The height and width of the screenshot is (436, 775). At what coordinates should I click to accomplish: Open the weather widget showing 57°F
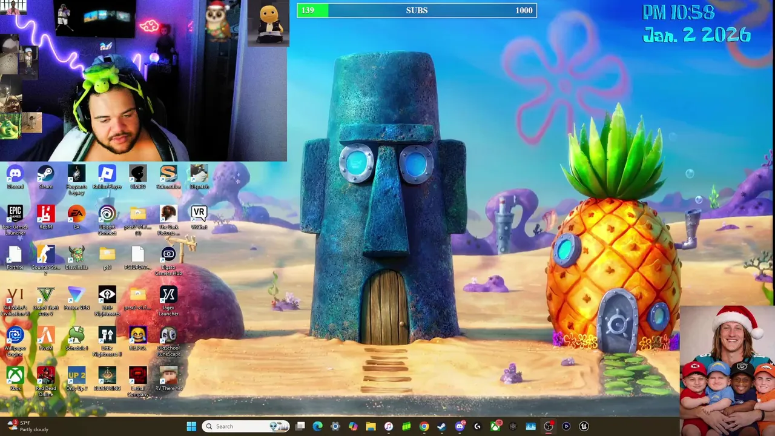(27, 426)
